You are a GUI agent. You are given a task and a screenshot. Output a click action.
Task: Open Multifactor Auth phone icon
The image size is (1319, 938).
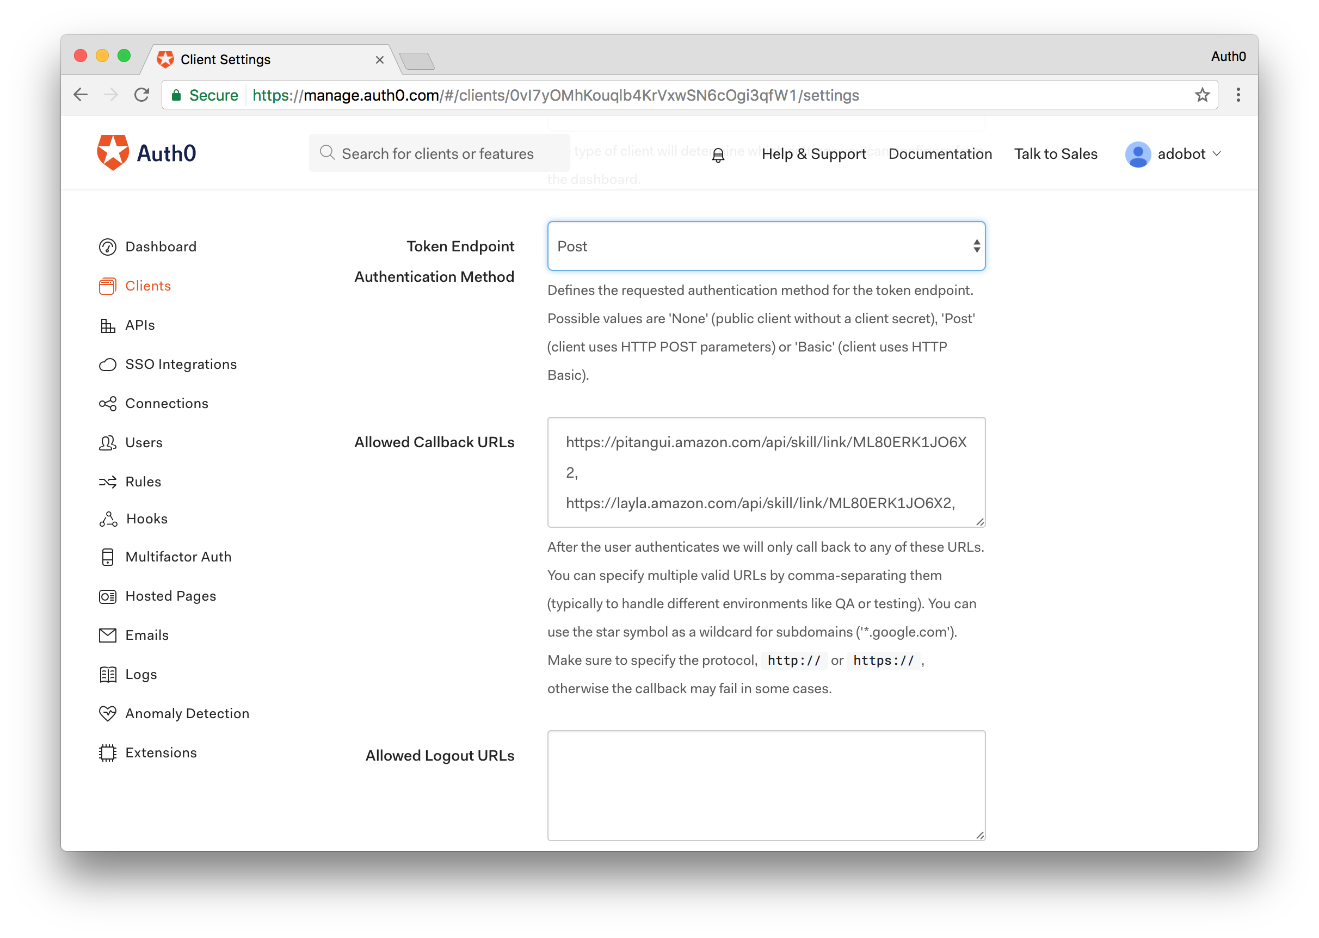(x=107, y=557)
